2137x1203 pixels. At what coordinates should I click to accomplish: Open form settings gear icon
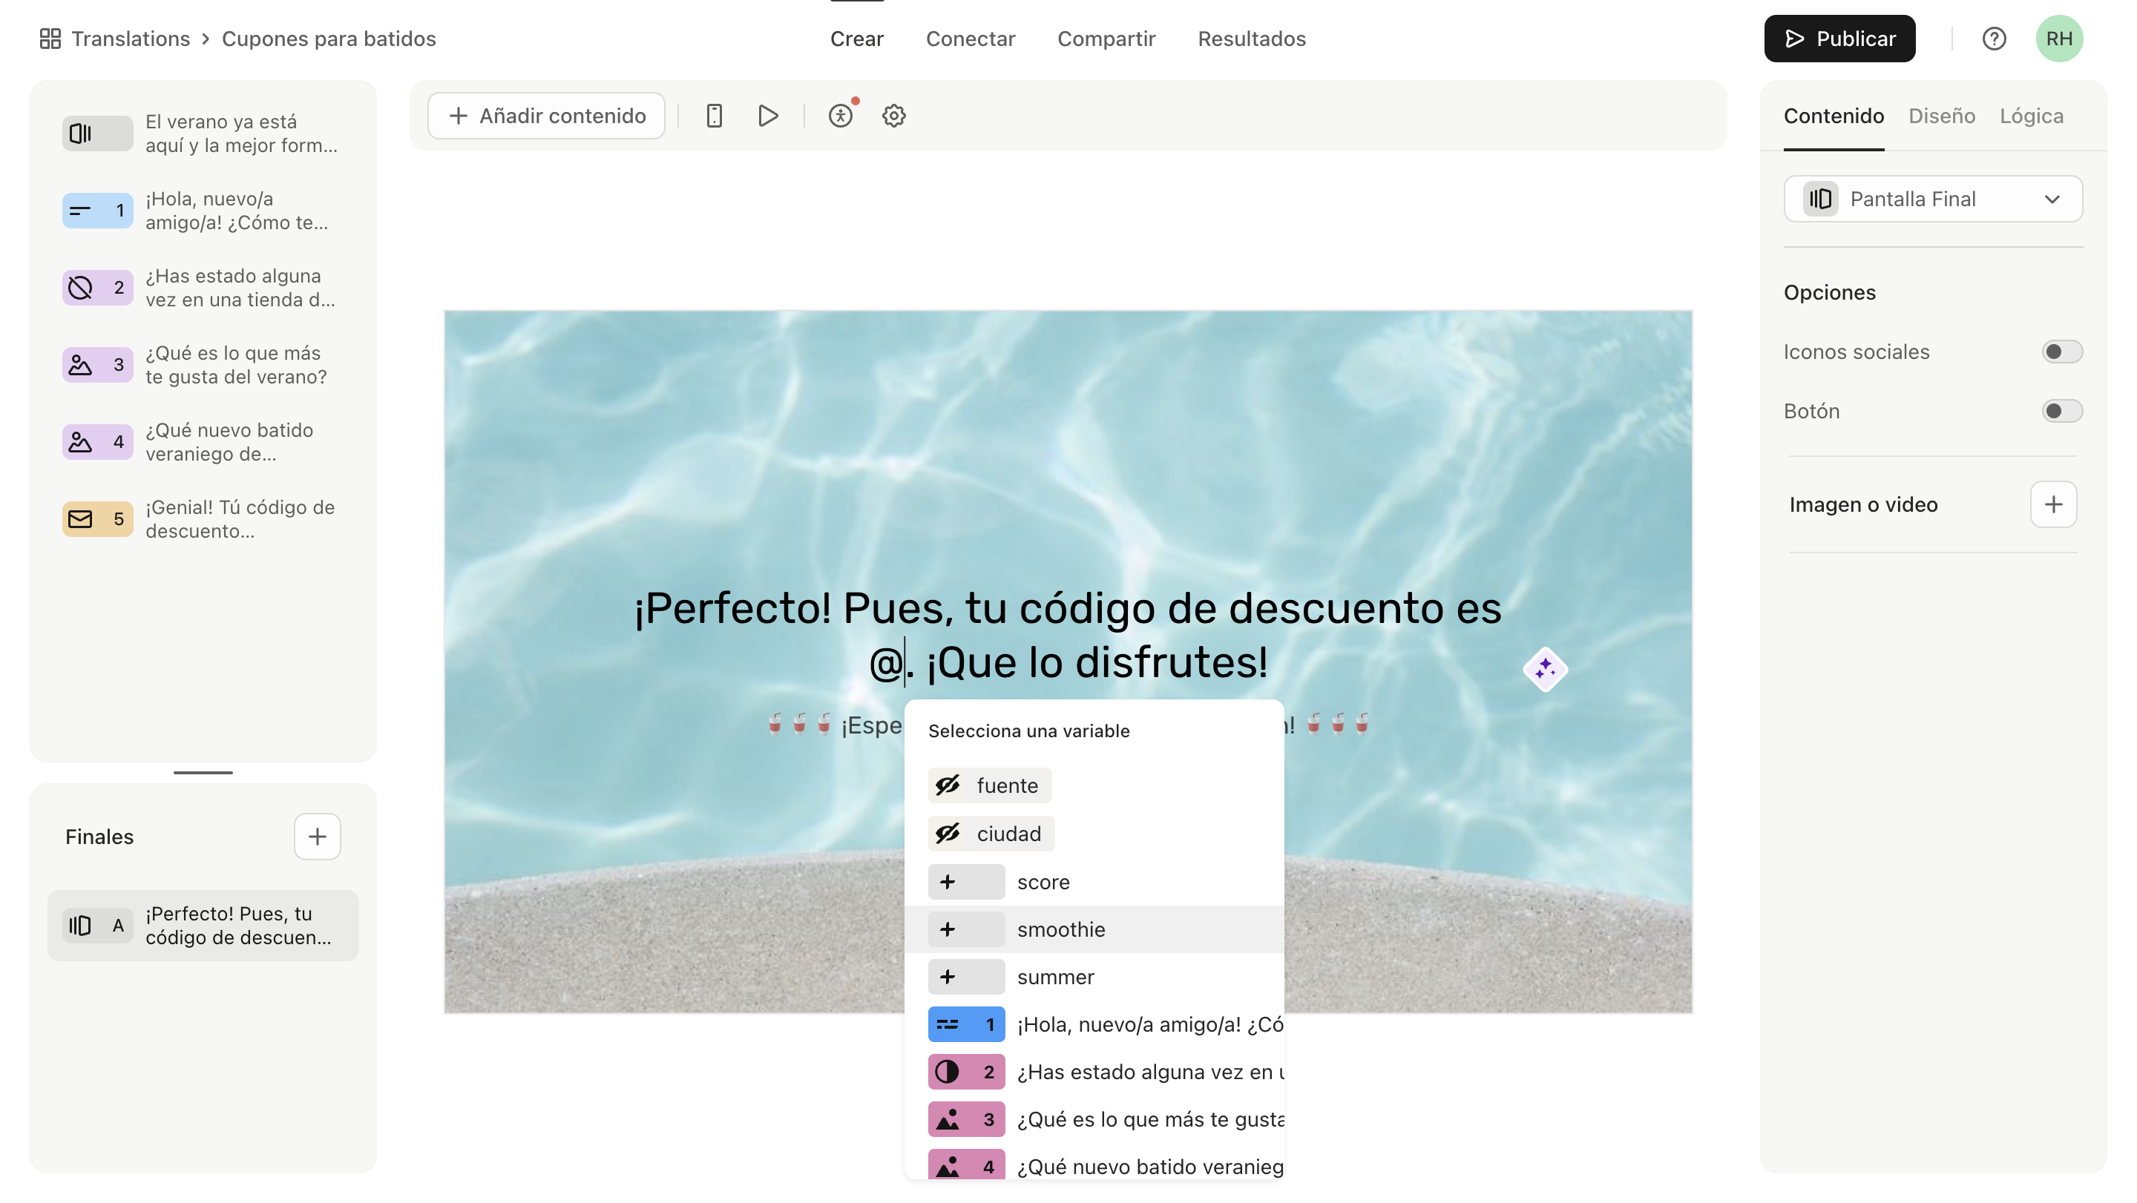(x=893, y=116)
